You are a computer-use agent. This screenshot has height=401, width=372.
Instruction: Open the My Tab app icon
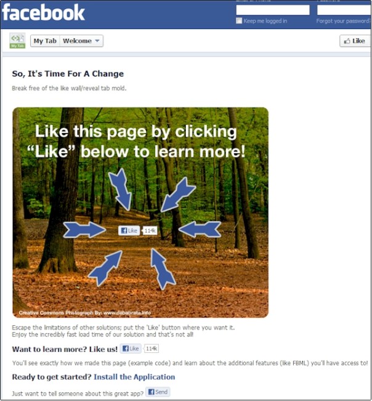coord(17,41)
